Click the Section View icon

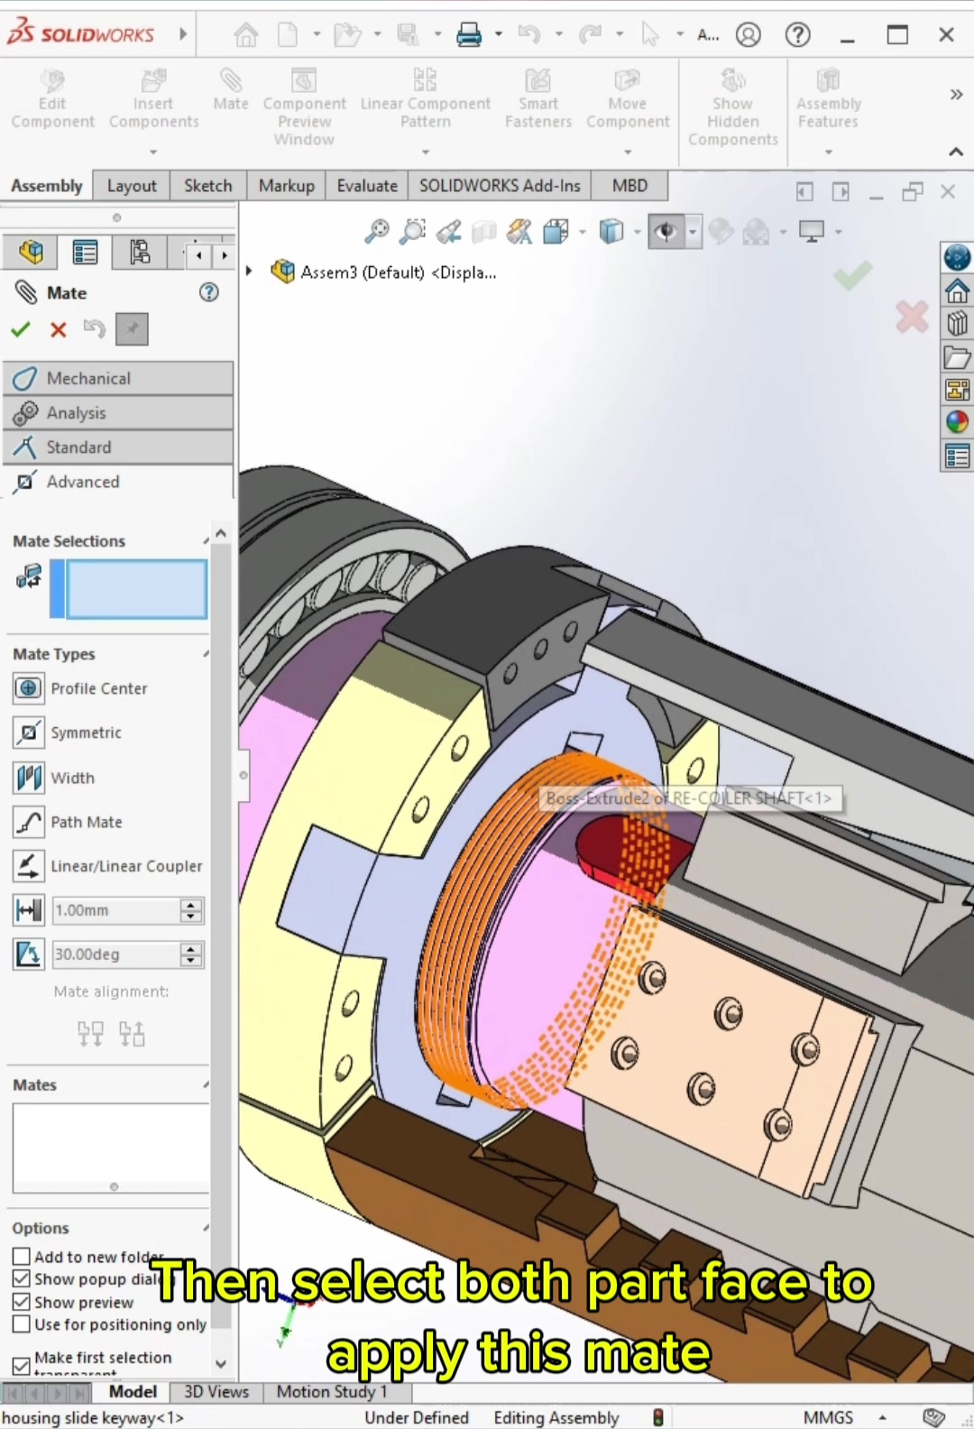484,232
